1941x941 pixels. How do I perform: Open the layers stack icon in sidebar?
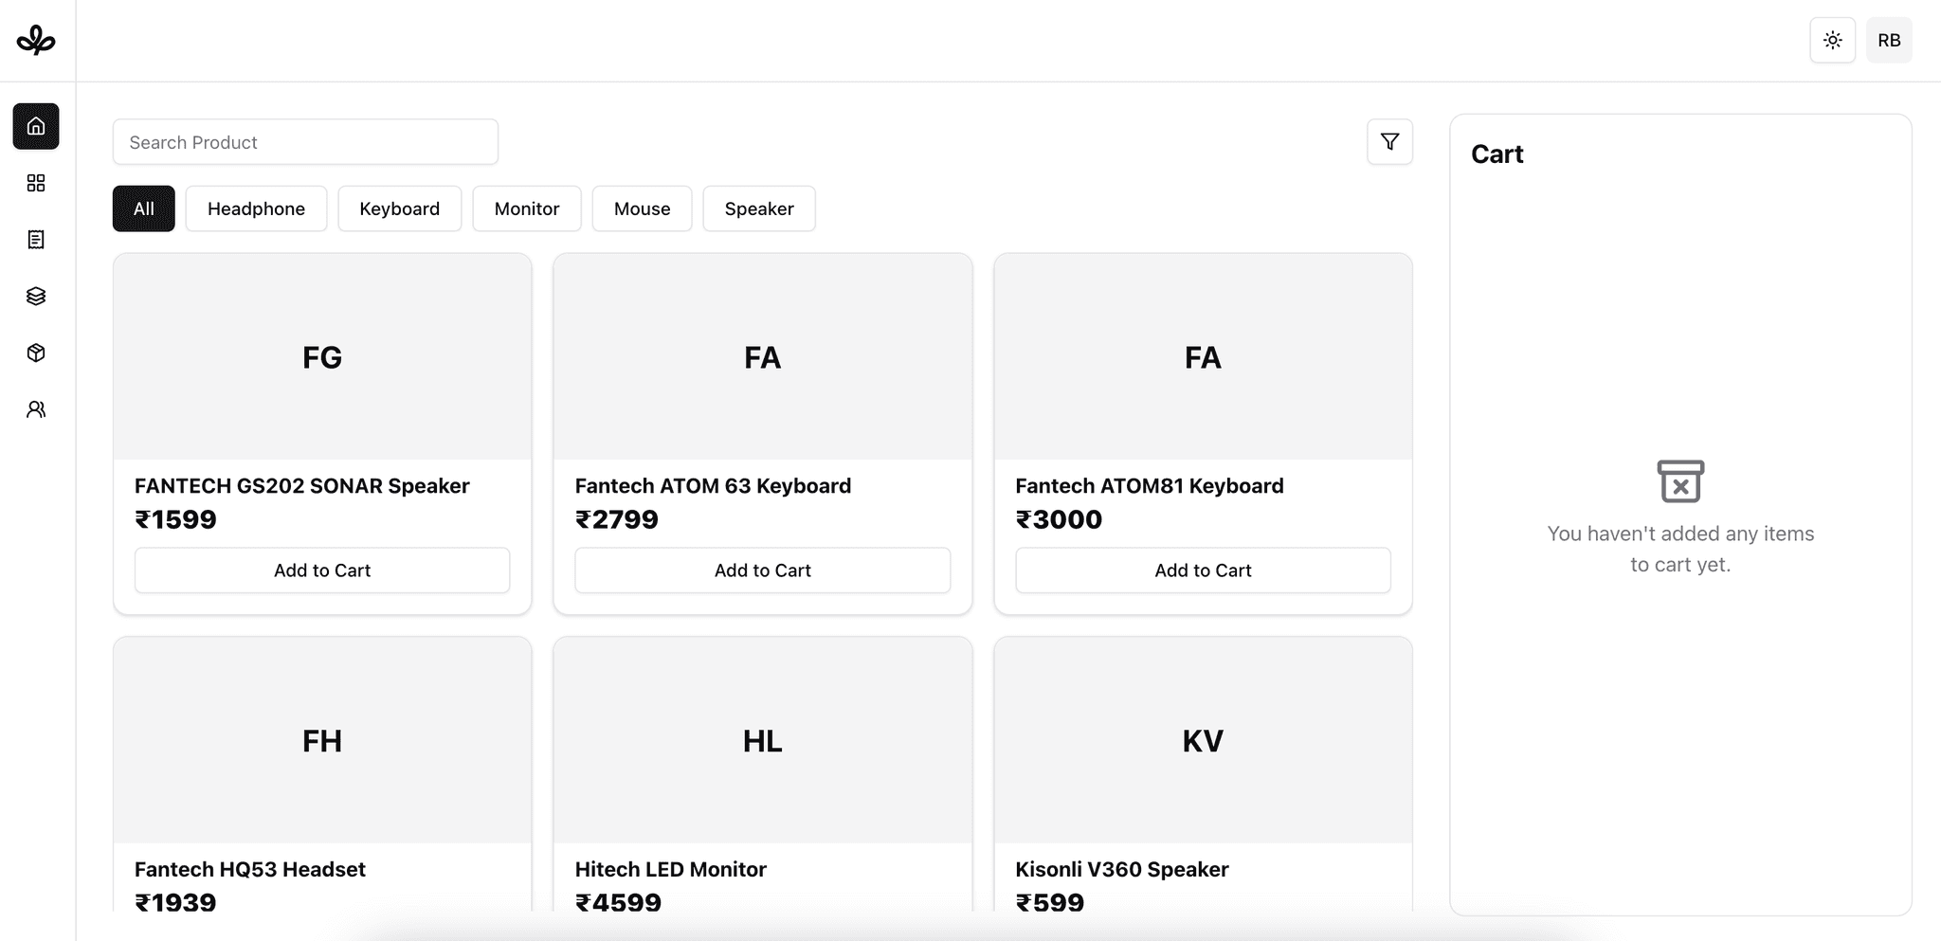pyautogui.click(x=36, y=297)
